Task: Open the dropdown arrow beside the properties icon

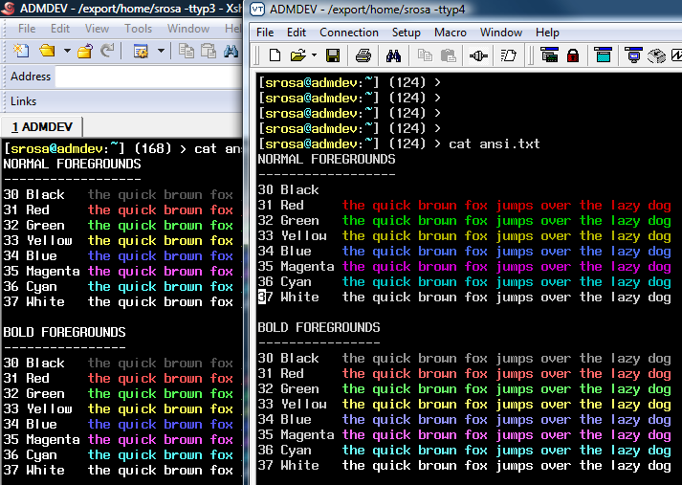Action: [161, 51]
